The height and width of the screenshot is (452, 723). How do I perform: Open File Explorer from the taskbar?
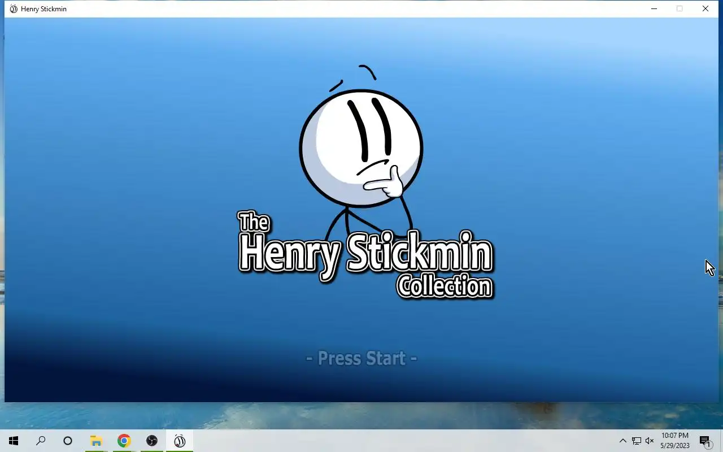(x=96, y=441)
